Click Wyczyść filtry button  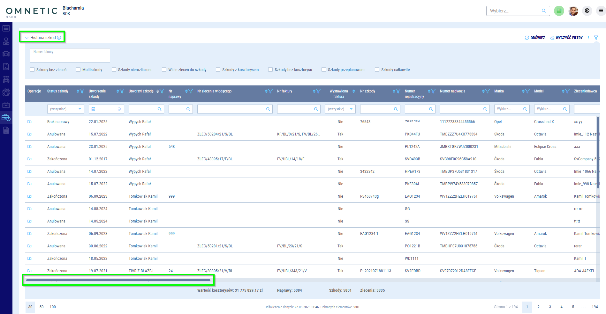[566, 38]
